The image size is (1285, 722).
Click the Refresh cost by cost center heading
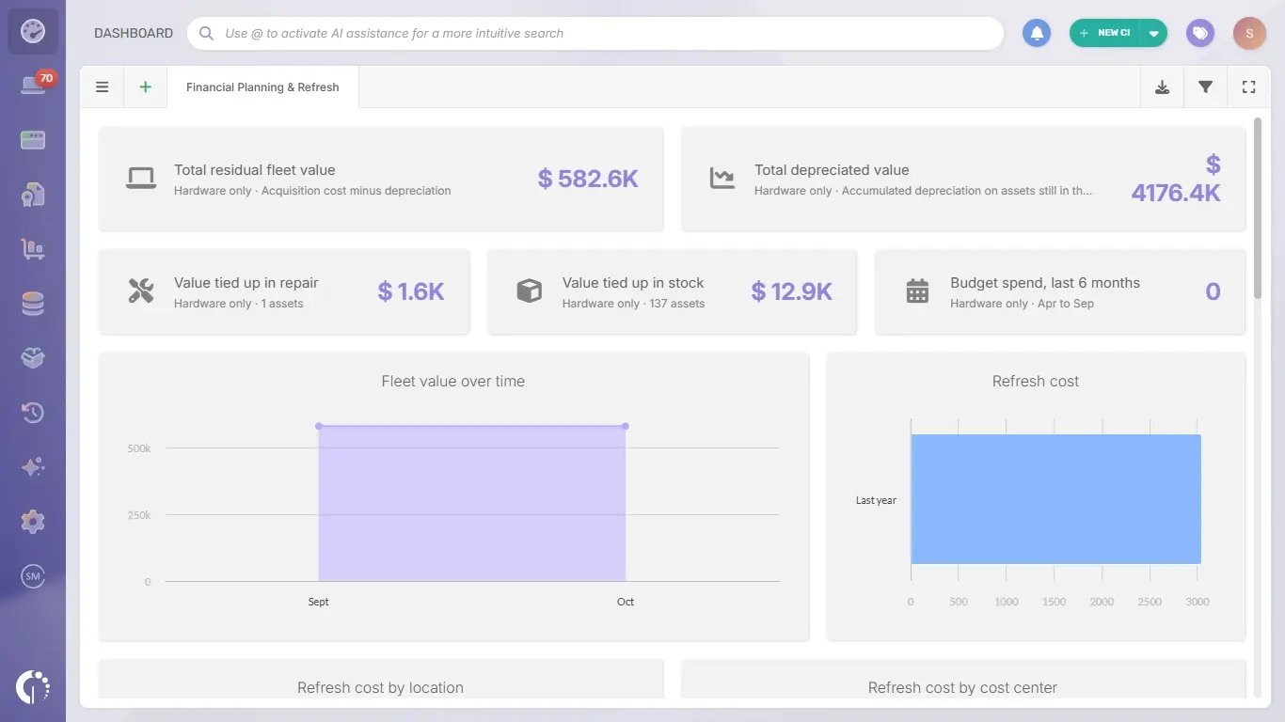pyautogui.click(x=962, y=687)
